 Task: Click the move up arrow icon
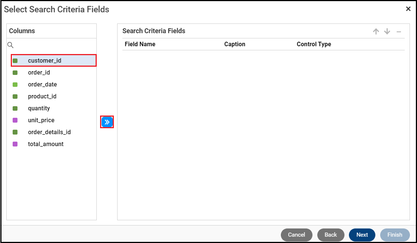pyautogui.click(x=376, y=32)
